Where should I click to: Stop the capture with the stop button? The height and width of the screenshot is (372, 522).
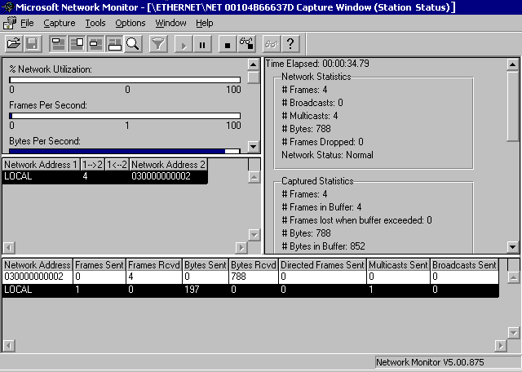click(228, 43)
